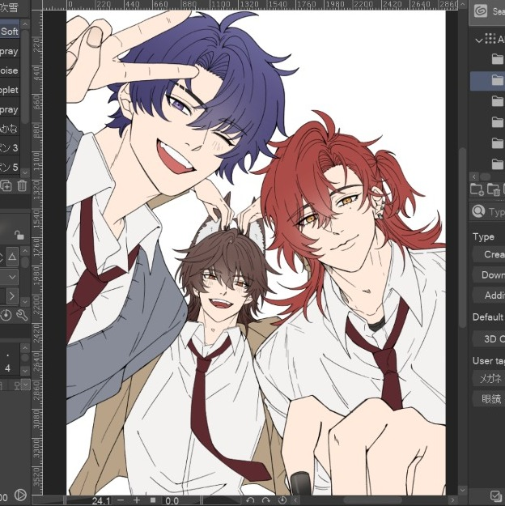Rotate canvas right
This screenshot has width=505, height=506.
[x=266, y=500]
